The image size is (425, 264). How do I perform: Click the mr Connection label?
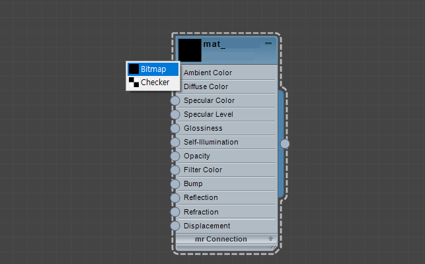pos(221,239)
